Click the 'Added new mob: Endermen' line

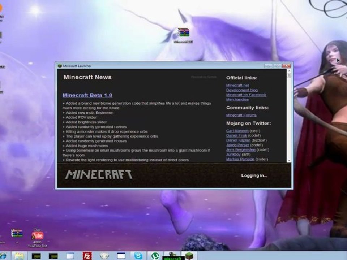[88, 113]
